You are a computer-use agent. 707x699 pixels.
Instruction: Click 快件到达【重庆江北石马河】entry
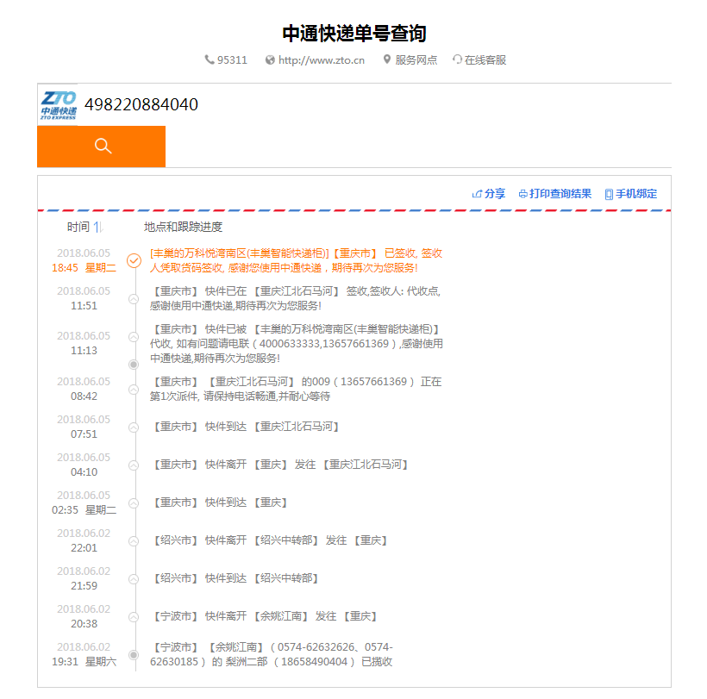(x=245, y=427)
